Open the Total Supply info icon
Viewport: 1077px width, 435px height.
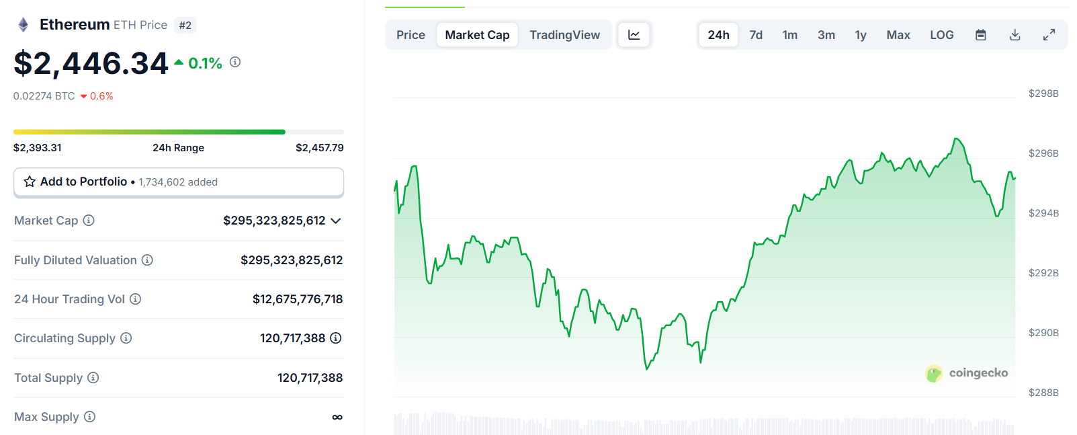[x=93, y=378]
